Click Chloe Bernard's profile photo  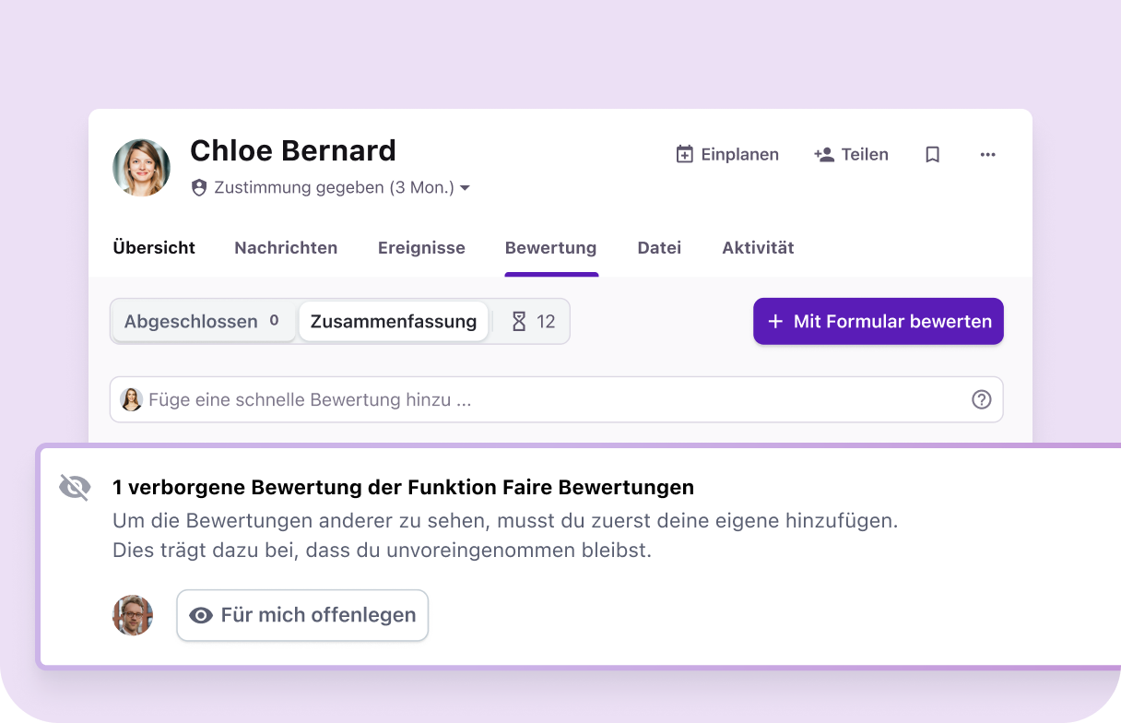[141, 168]
